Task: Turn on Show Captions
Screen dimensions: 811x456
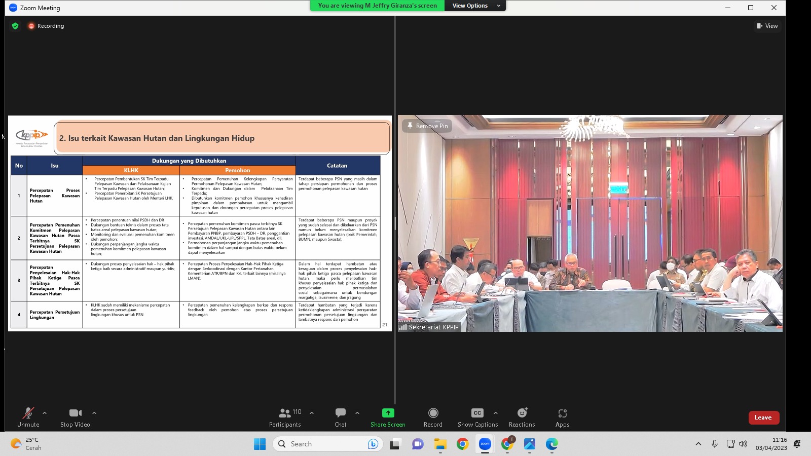Action: [x=477, y=417]
